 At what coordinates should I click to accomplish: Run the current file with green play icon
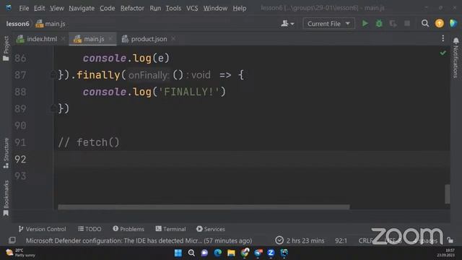tap(365, 23)
